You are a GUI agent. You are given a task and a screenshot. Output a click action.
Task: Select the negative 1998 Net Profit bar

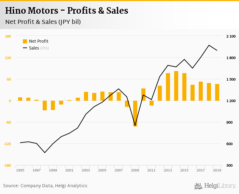tap(45, 106)
